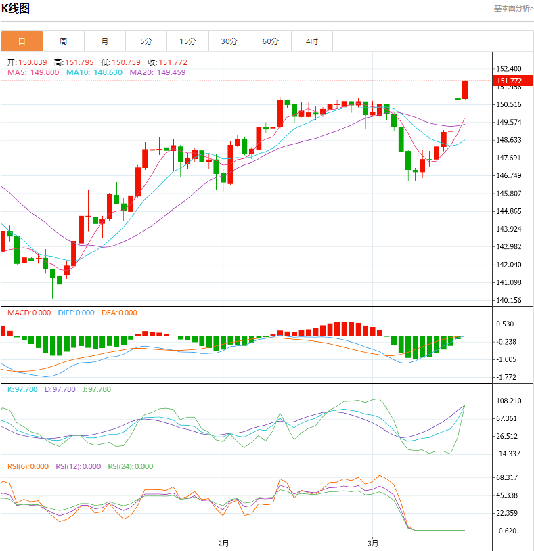Show the 30分 chart tab

point(229,41)
